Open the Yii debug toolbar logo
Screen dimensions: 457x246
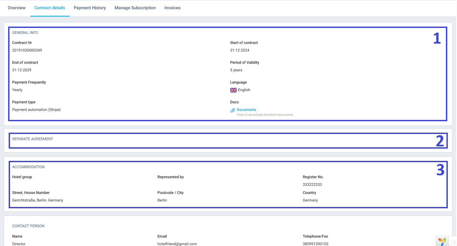tap(442, 241)
